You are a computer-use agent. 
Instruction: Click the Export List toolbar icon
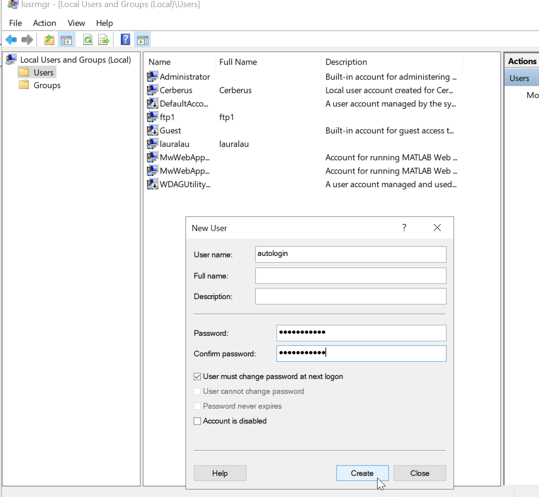(103, 40)
